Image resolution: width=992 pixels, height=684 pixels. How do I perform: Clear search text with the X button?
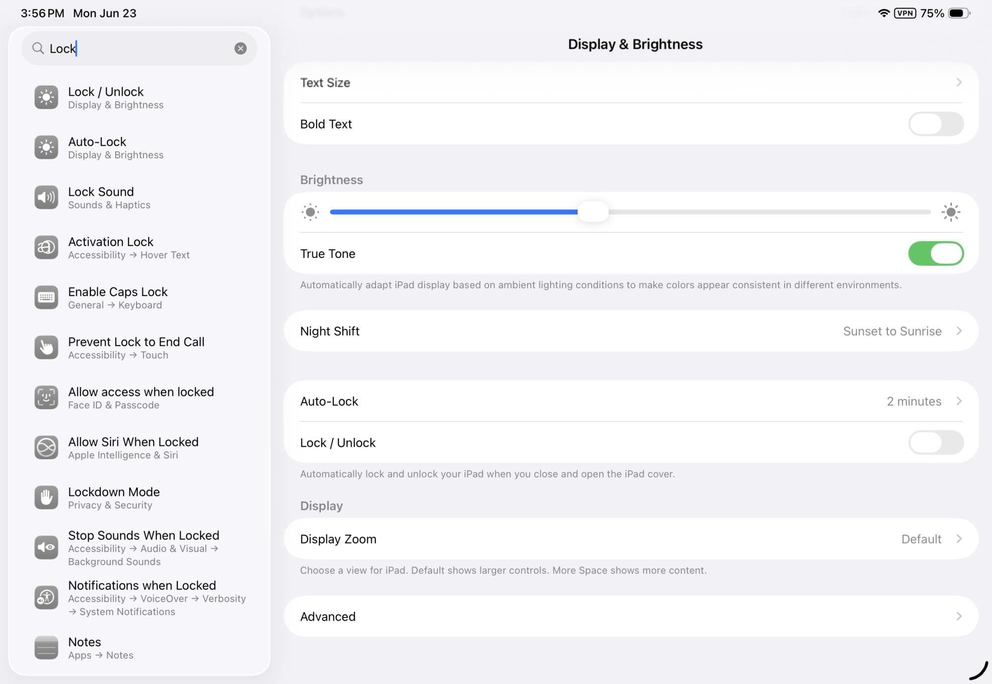241,49
